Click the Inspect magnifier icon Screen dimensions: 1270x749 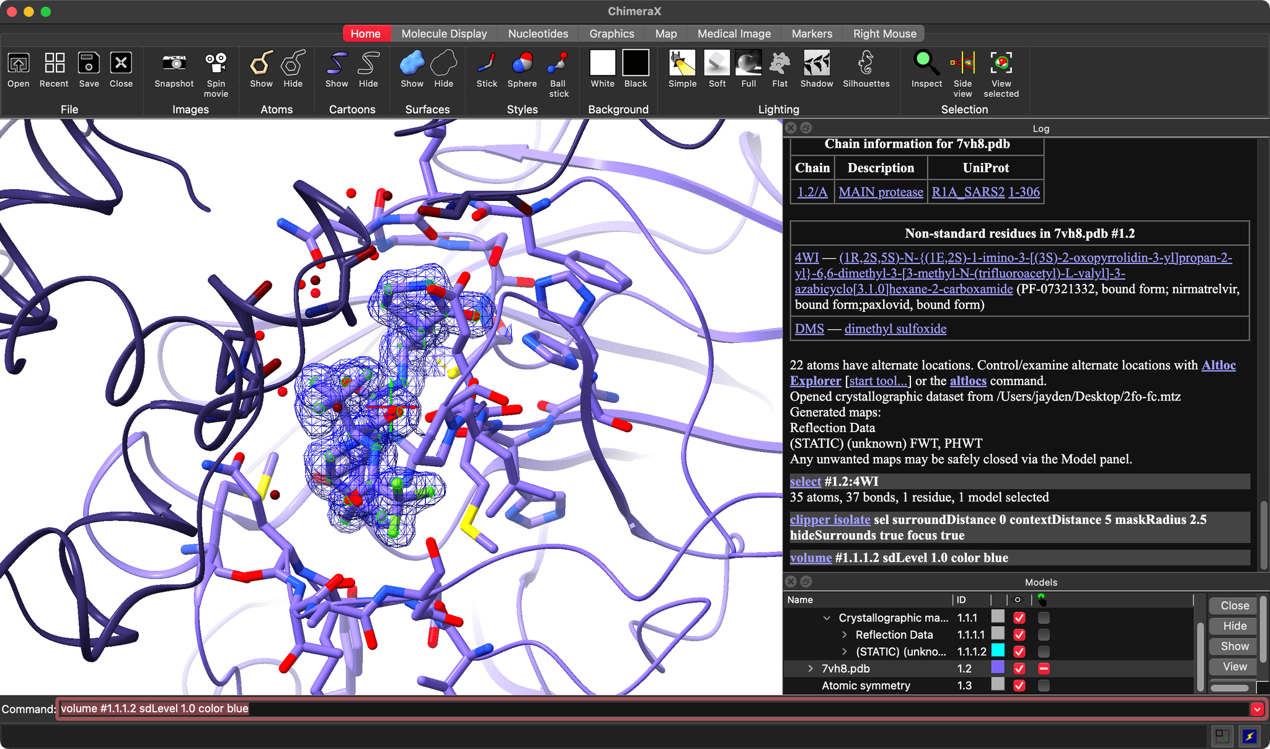[926, 63]
